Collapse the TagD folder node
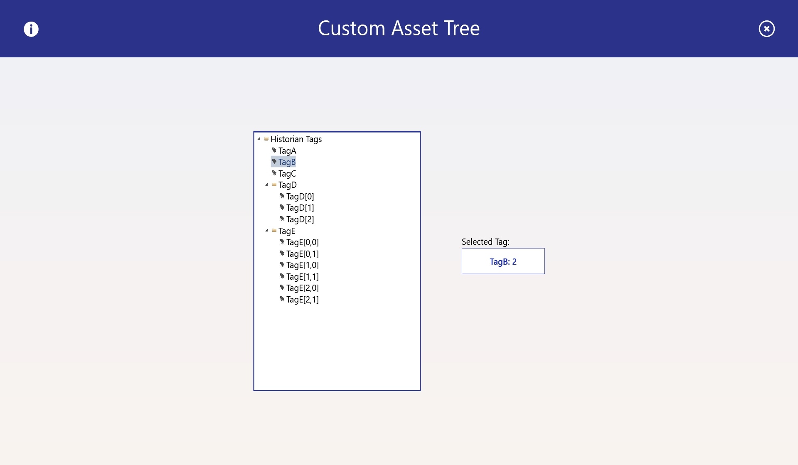This screenshot has height=465, width=798. [267, 185]
